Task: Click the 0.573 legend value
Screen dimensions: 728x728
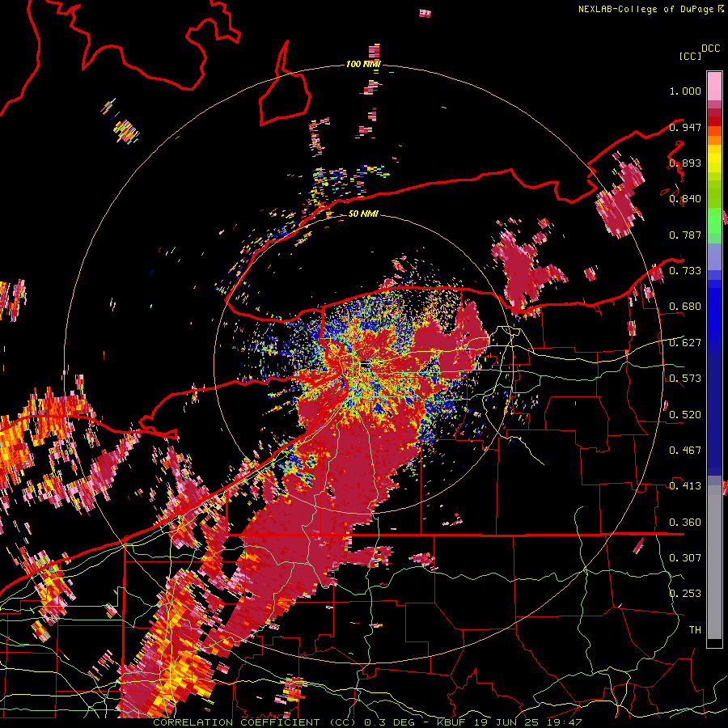Action: [685, 379]
